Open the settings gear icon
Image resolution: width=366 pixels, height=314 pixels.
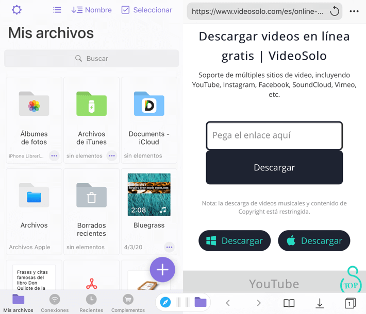(x=16, y=10)
